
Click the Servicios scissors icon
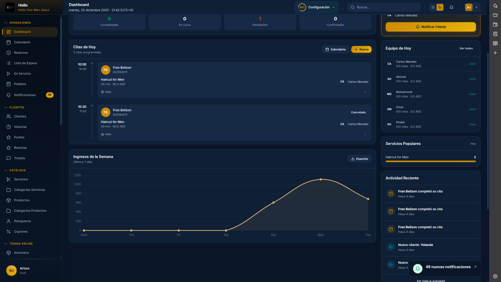coord(9,179)
